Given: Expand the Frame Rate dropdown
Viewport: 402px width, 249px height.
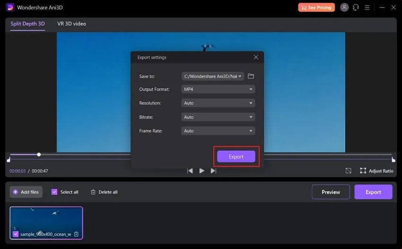Looking at the screenshot, I should [x=218, y=131].
